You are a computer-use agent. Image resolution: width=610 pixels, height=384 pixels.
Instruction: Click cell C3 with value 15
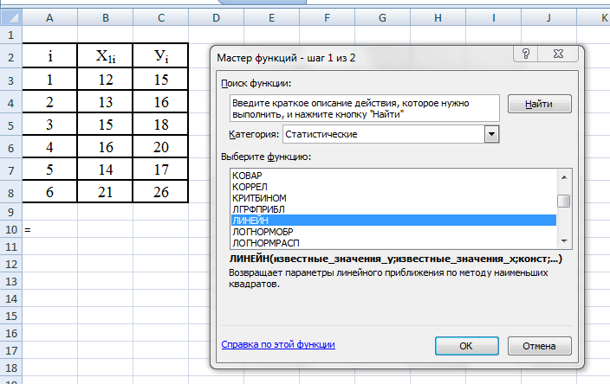(x=161, y=80)
